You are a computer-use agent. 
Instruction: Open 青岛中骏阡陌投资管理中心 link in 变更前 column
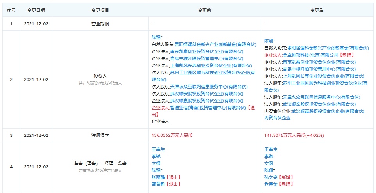(206, 58)
